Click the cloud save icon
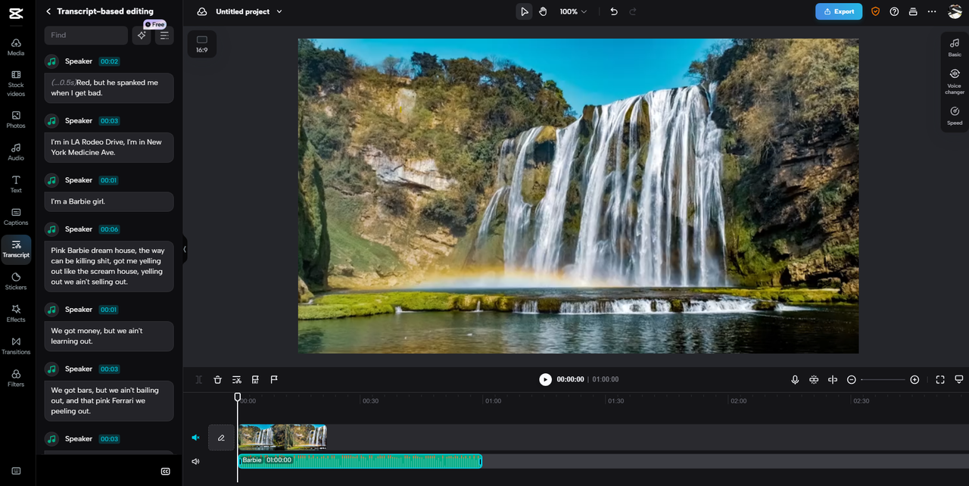 [201, 11]
